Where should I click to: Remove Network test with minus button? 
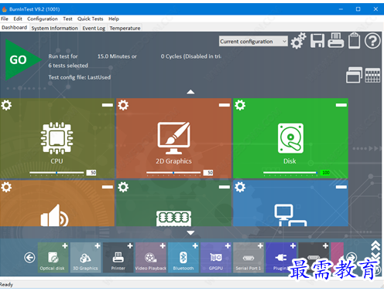[341, 187]
